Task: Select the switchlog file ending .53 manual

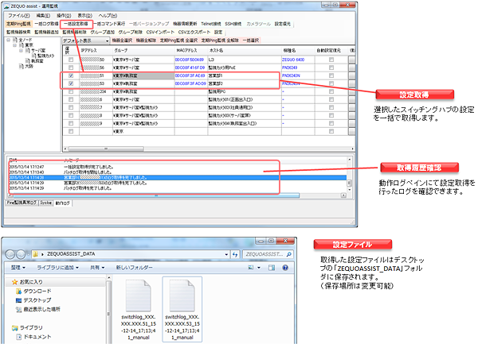Action: [x=182, y=309]
